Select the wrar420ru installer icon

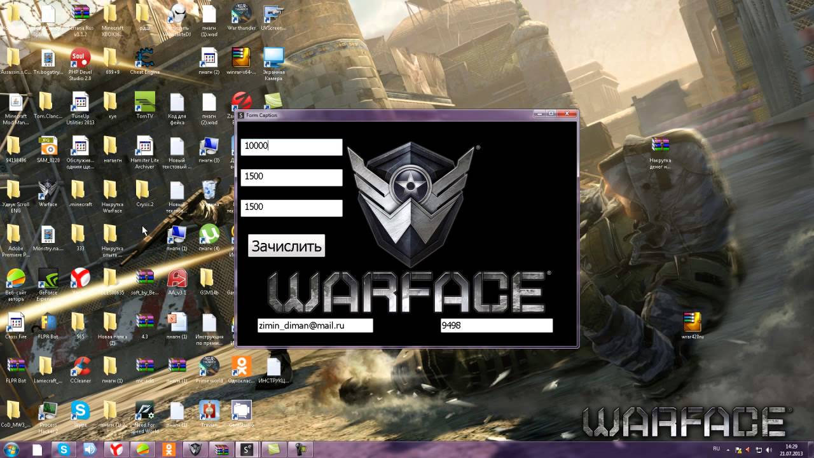pos(693,326)
